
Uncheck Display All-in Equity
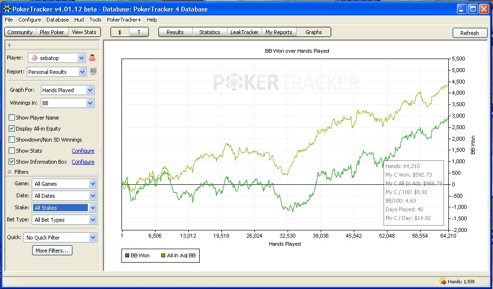click(x=12, y=128)
